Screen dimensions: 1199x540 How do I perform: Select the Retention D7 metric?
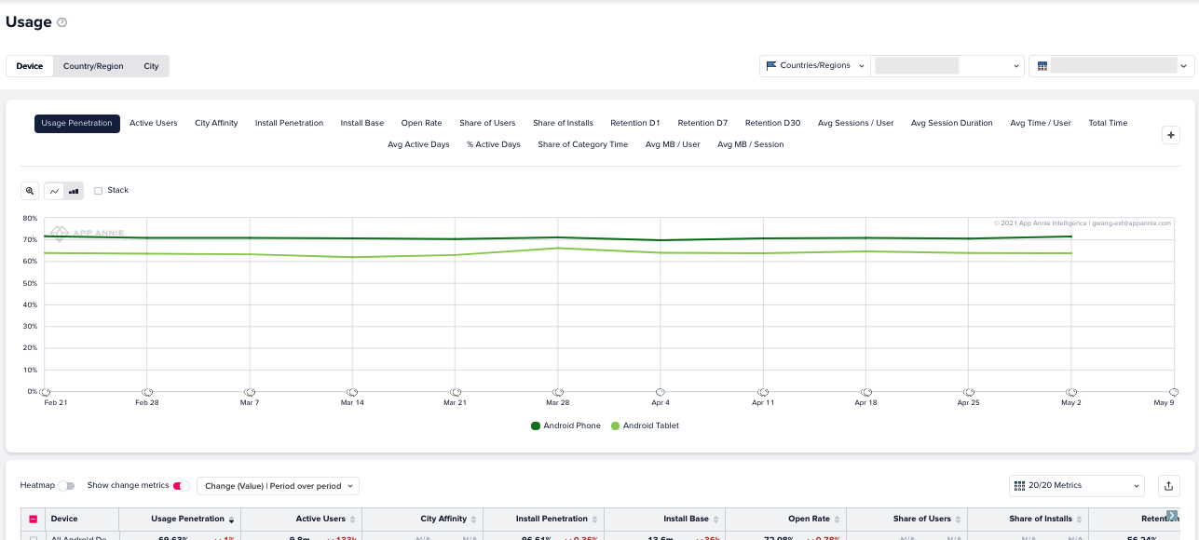pyautogui.click(x=702, y=123)
